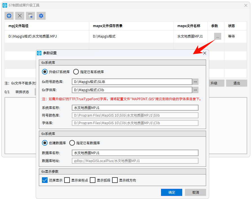Click the blue plus add file icon
This screenshot has width=252, height=199.
(x=9, y=16)
